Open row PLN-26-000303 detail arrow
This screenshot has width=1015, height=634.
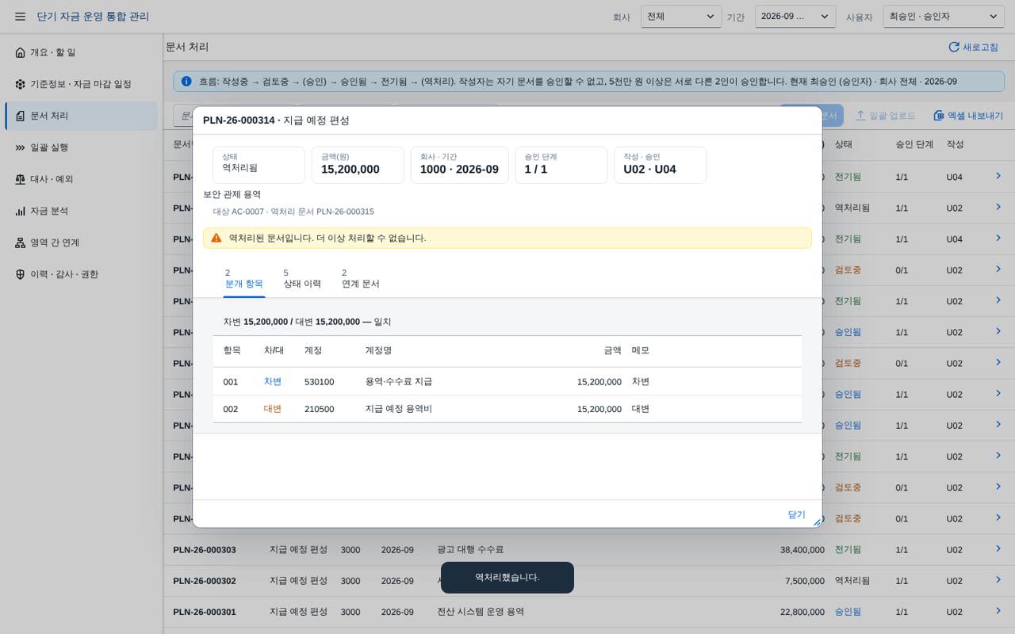998,548
